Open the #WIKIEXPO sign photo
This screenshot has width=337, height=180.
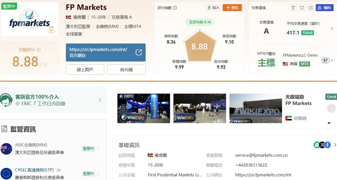tap(256, 108)
